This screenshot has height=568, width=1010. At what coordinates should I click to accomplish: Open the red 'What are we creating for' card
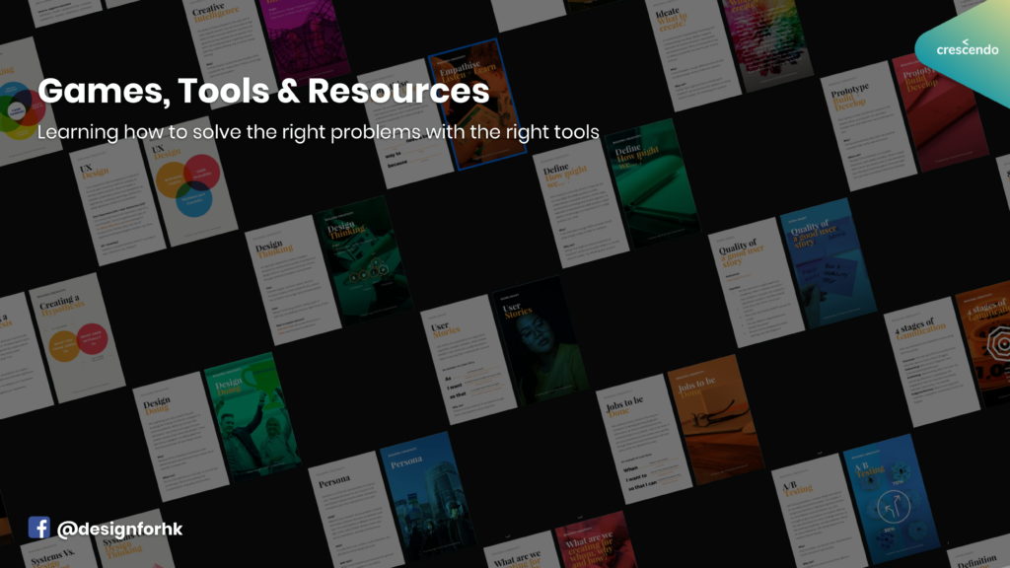point(596,539)
